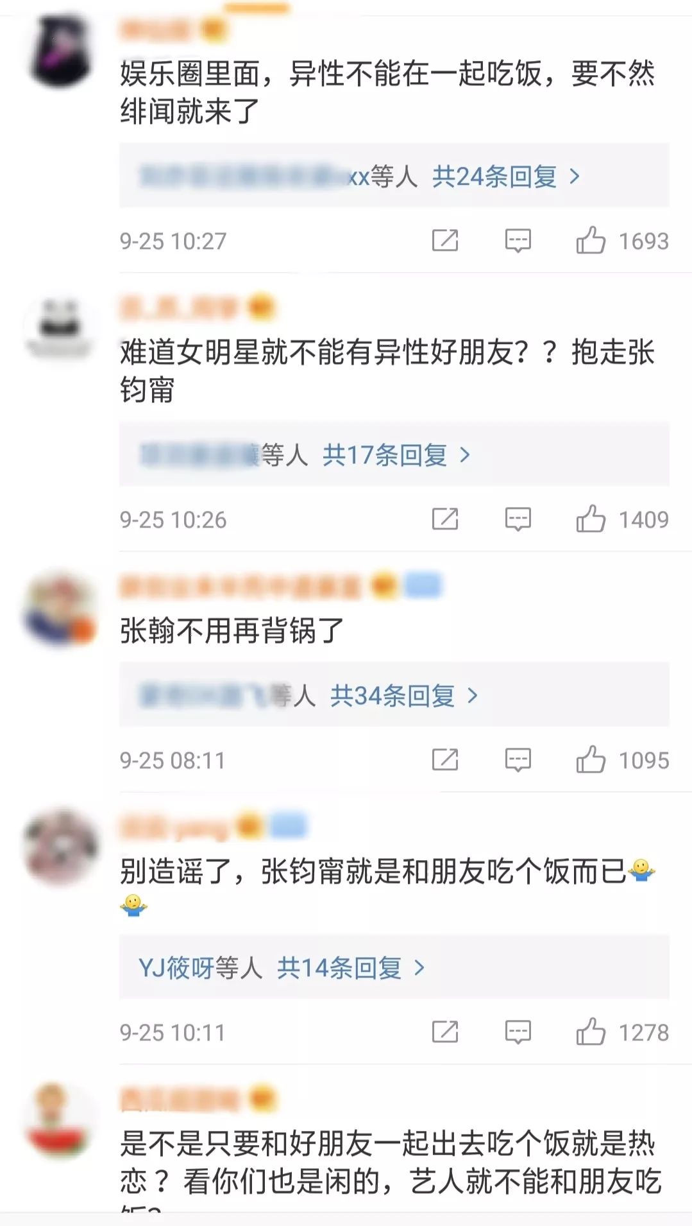Expand 共17条回复 replies
The image size is (692, 1226).
pyautogui.click(x=396, y=454)
